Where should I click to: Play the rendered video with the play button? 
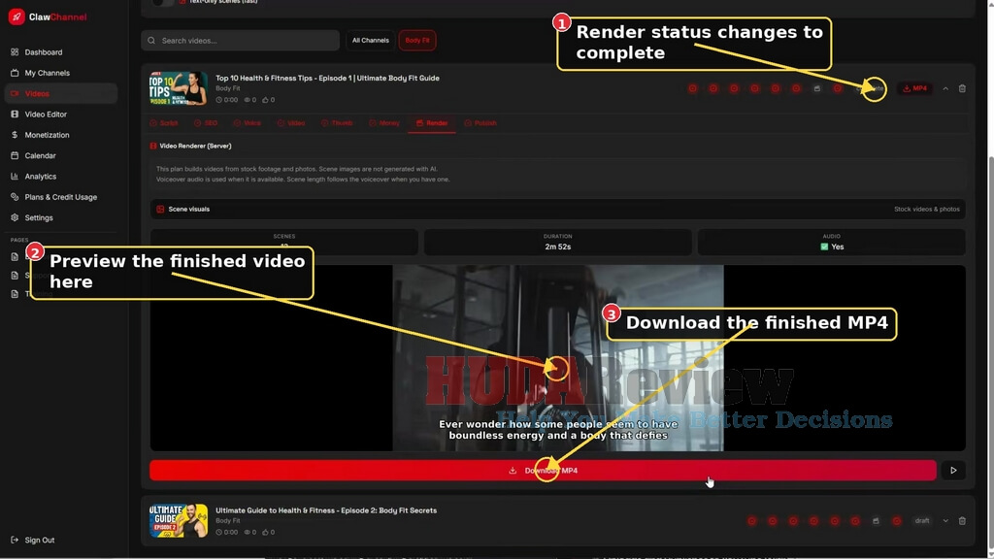[x=953, y=471]
